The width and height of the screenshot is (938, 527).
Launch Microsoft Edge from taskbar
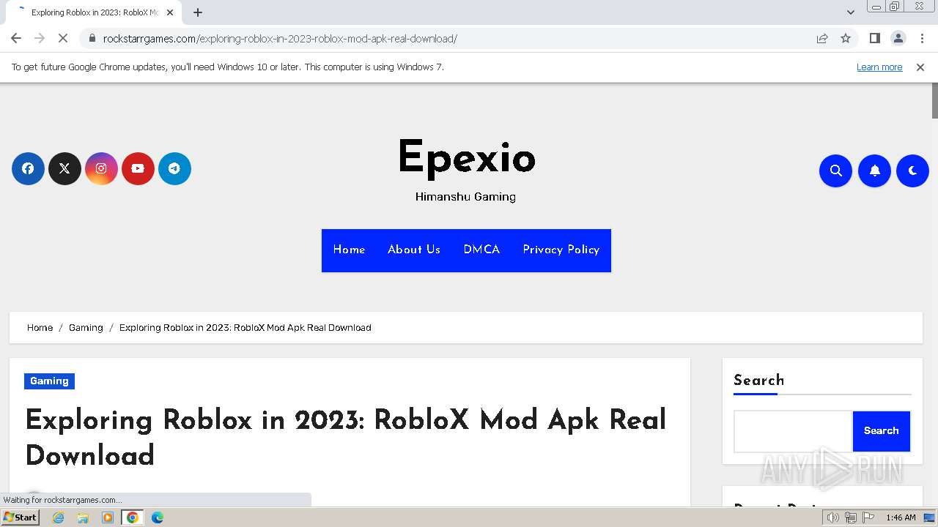tap(157, 517)
